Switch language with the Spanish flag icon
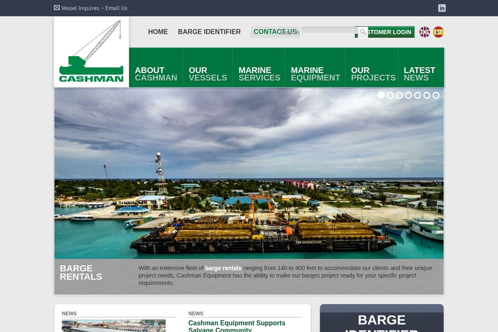 pos(438,32)
